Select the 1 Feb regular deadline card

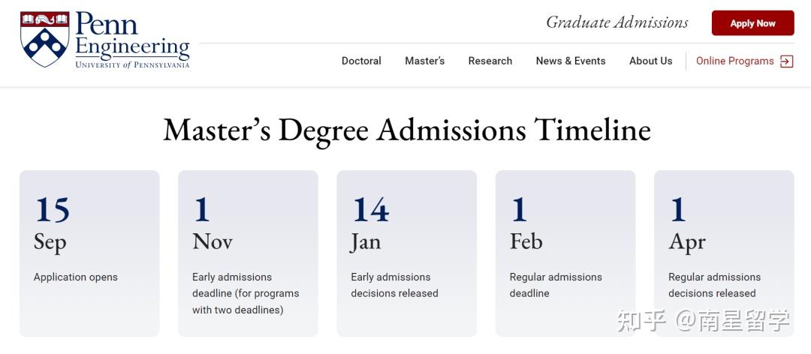pyautogui.click(x=565, y=253)
